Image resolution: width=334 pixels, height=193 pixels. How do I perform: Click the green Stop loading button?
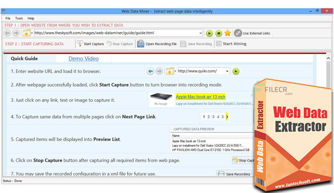tap(219, 33)
